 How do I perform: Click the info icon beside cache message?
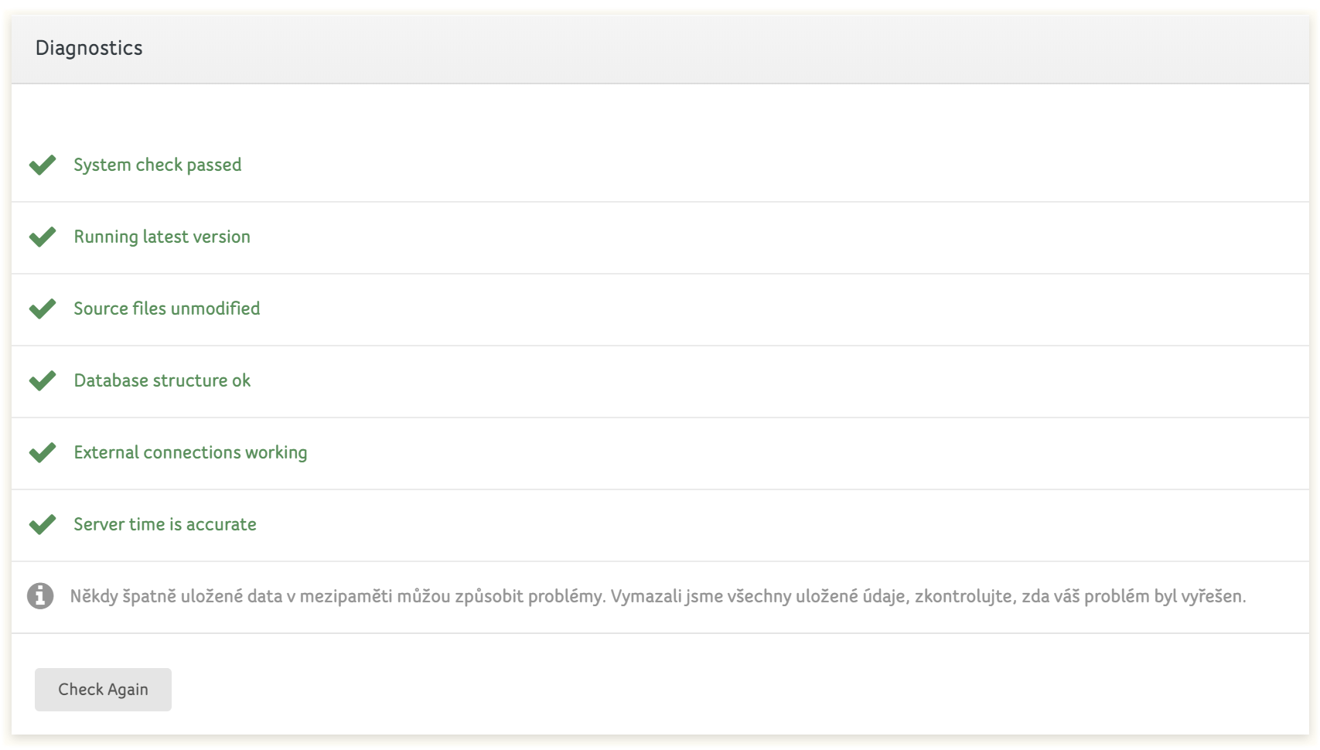tap(40, 596)
